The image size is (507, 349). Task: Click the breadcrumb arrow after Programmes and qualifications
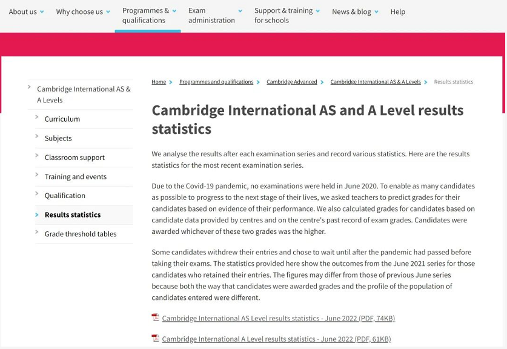click(258, 82)
